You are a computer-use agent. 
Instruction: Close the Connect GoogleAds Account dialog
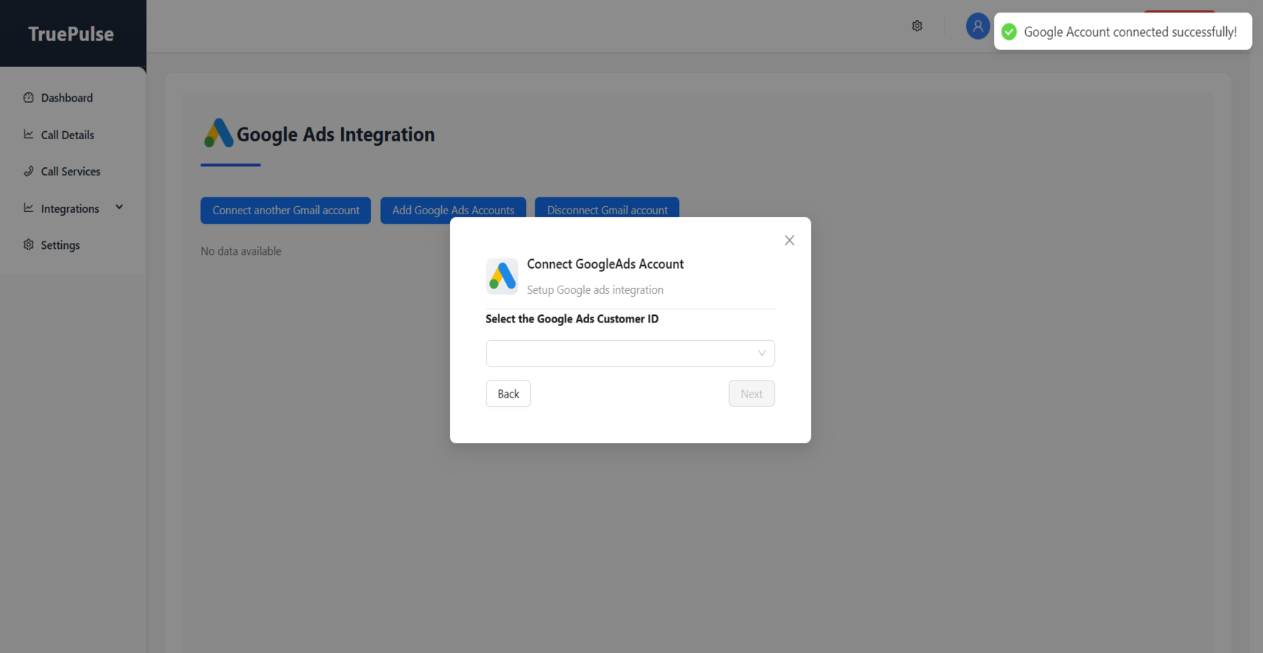[789, 240]
